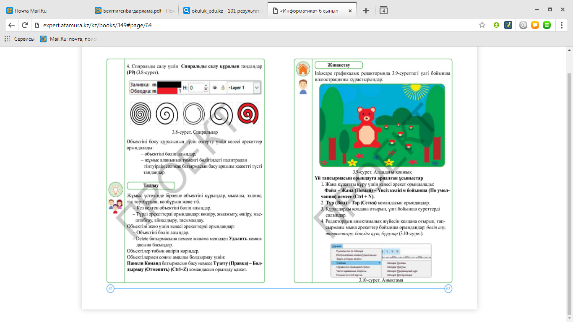Viewport: 573px width, 322px height.
Task: Switch to the БекітілгенБағдарлама.pdf tab
Action: click(134, 11)
